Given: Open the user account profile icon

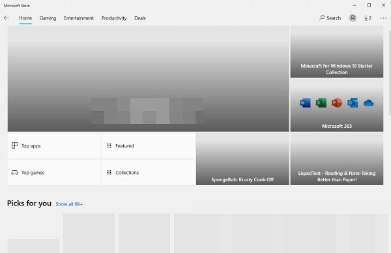Looking at the screenshot, I should point(353,18).
